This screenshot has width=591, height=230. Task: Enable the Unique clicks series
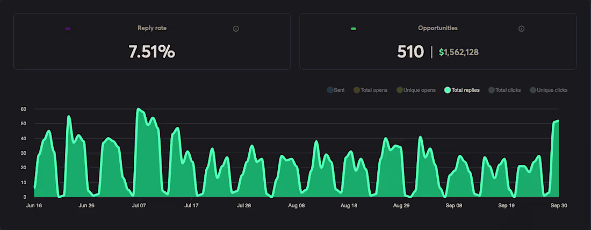point(549,90)
